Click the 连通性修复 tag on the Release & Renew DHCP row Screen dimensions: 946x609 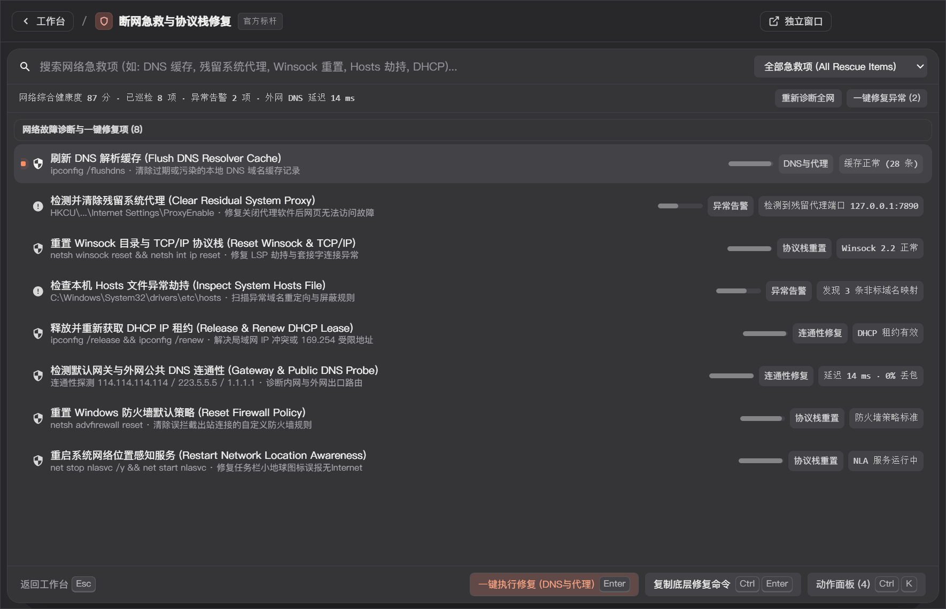point(820,333)
